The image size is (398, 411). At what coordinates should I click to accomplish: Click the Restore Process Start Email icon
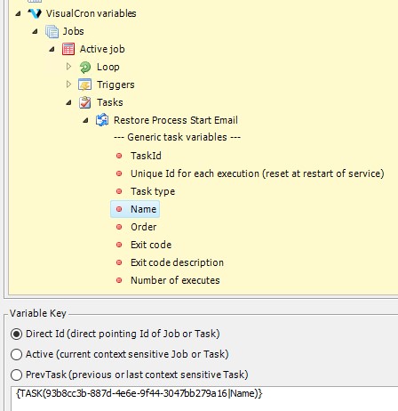[102, 120]
